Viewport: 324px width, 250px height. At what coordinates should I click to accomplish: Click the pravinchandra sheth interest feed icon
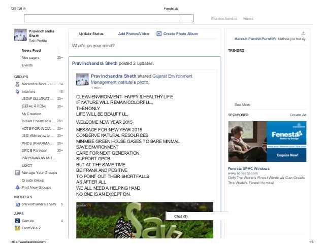(x=17, y=204)
